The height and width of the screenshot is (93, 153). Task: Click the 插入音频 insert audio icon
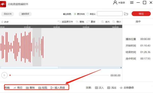[52, 88]
